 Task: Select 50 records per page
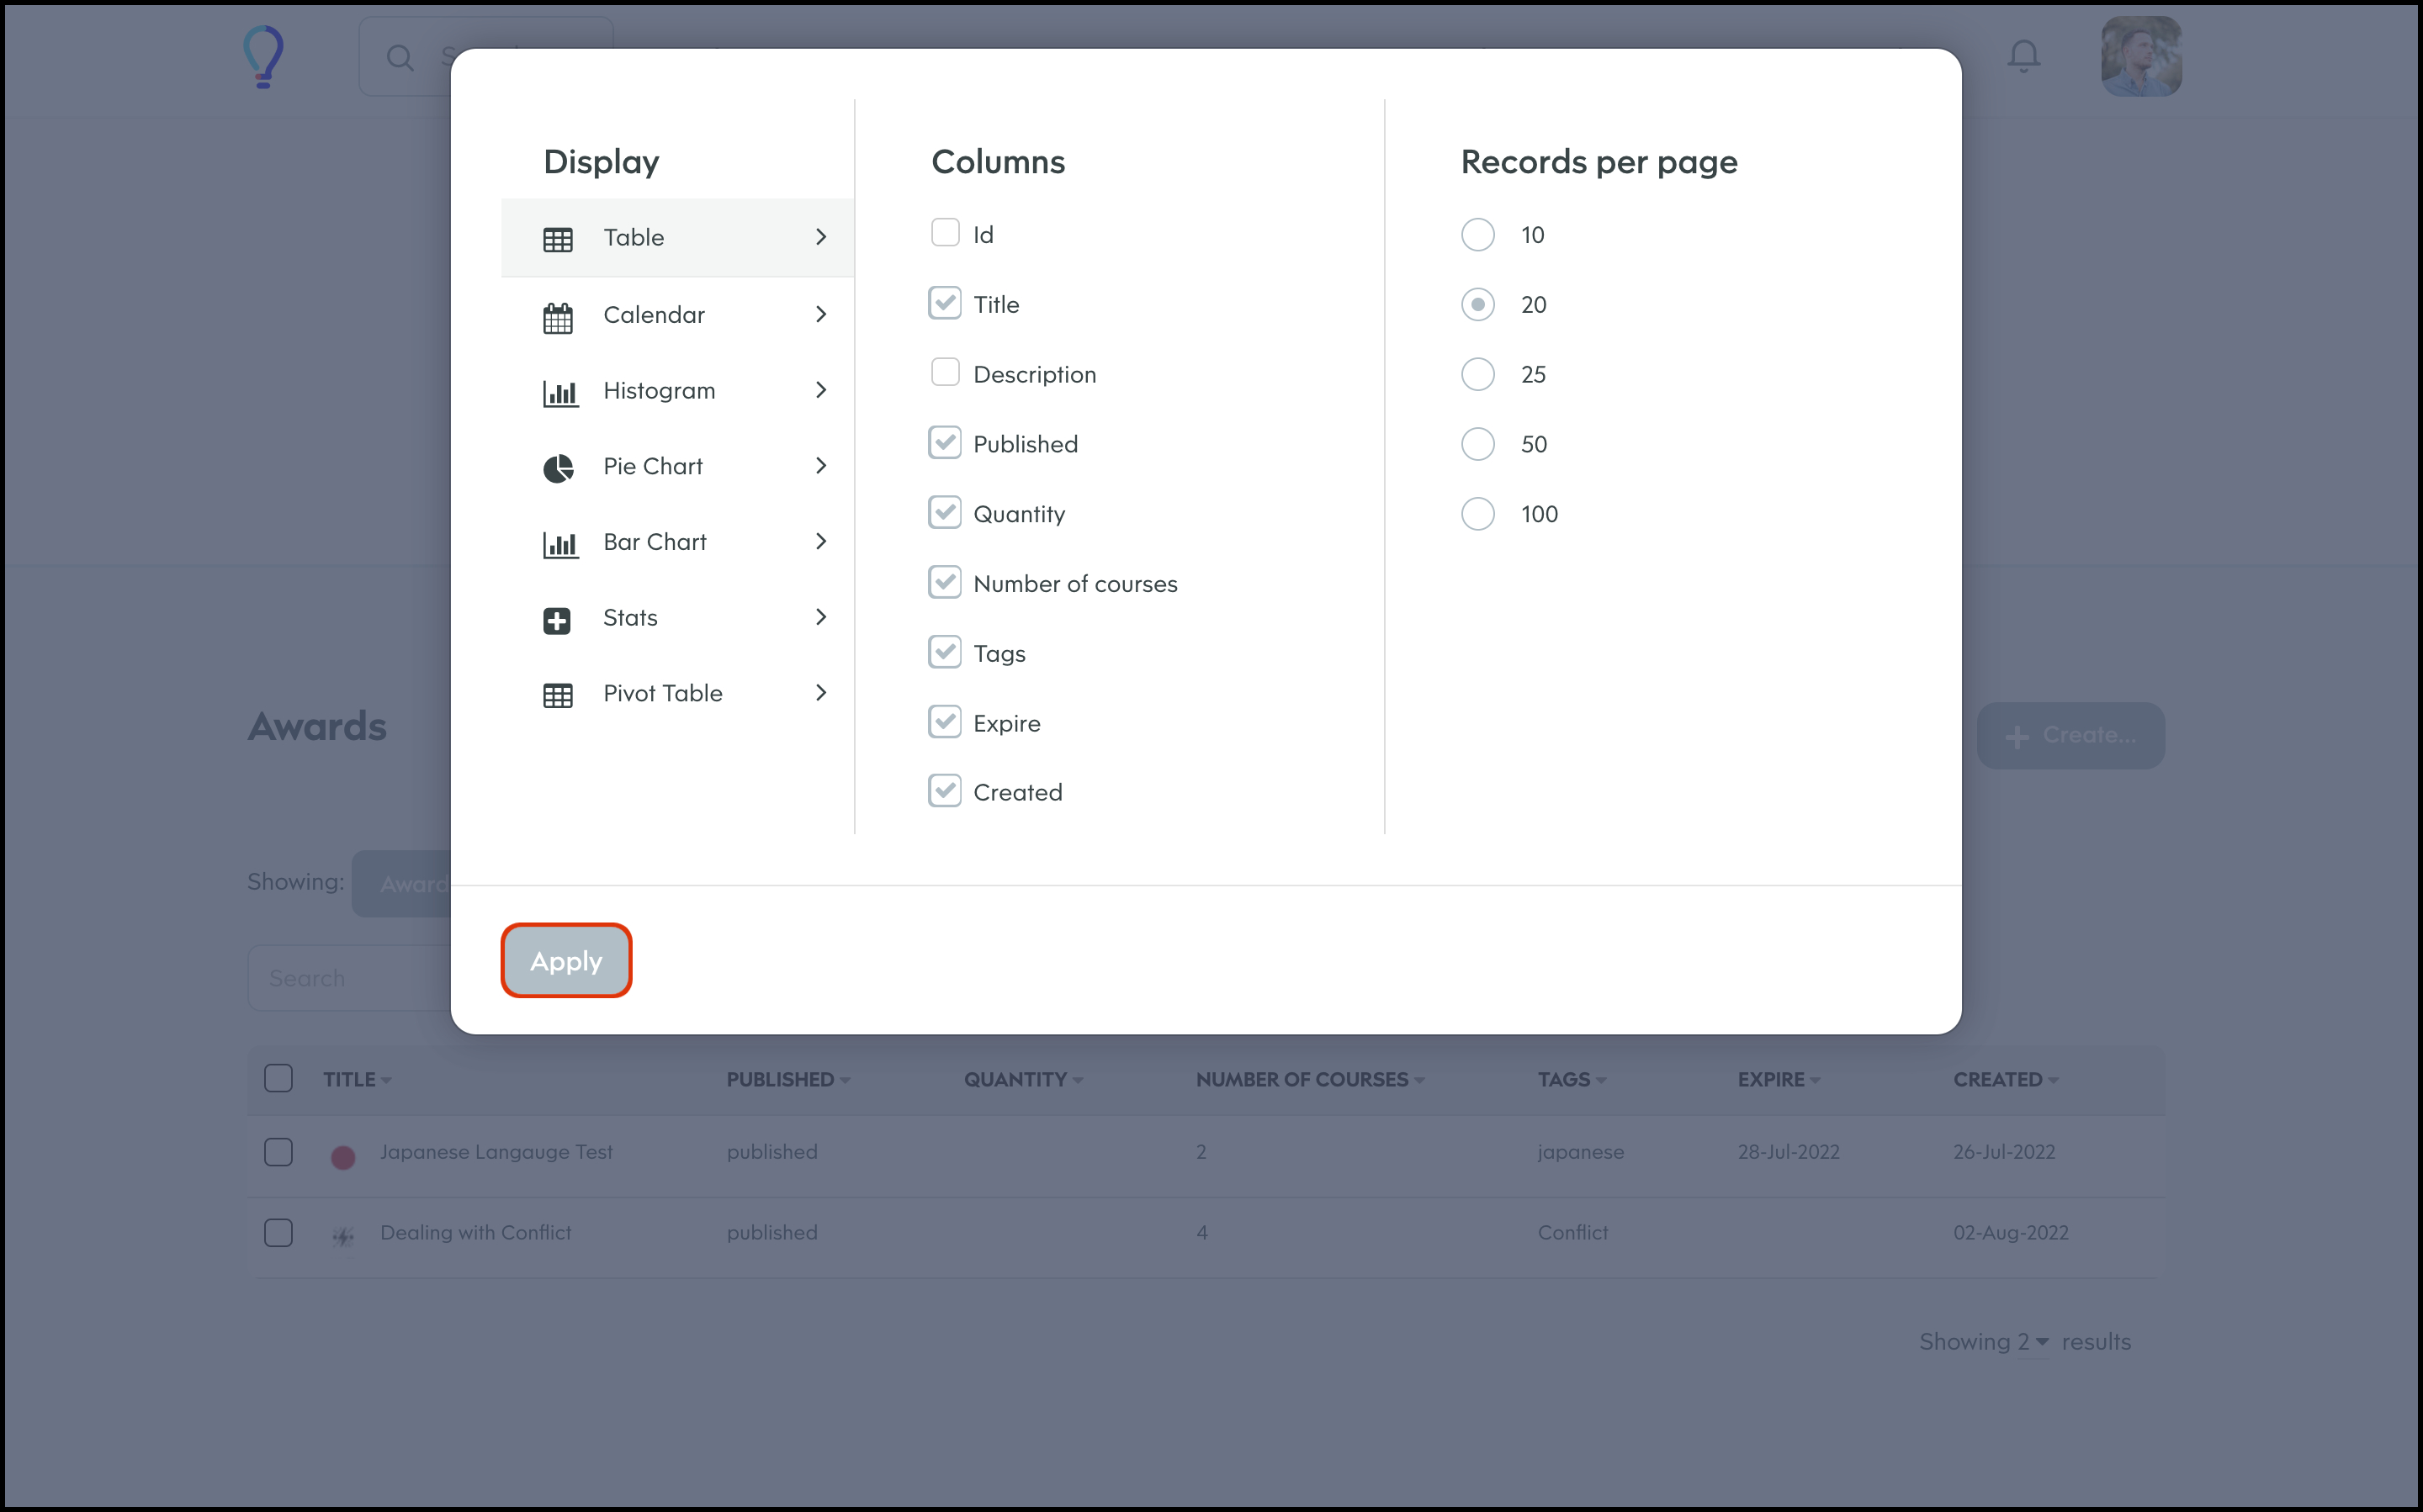tap(1477, 444)
